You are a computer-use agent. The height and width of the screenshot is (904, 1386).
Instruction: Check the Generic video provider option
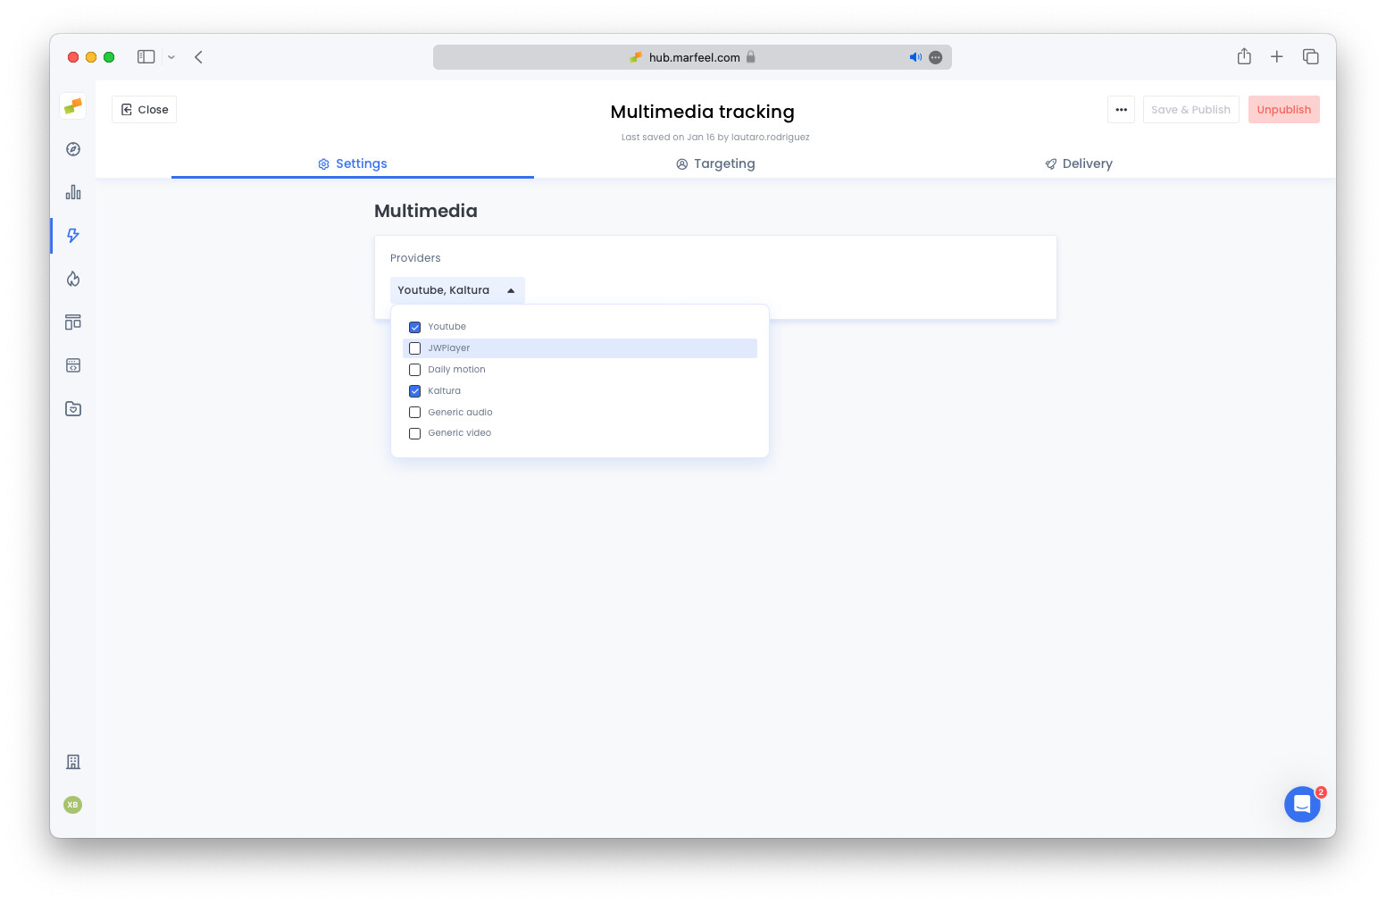click(x=414, y=433)
